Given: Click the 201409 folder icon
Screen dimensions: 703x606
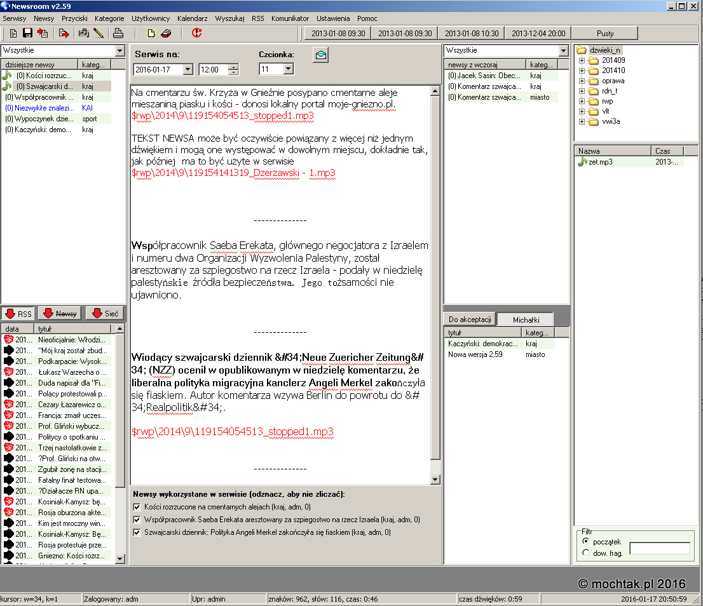Looking at the screenshot, I should pos(594,60).
